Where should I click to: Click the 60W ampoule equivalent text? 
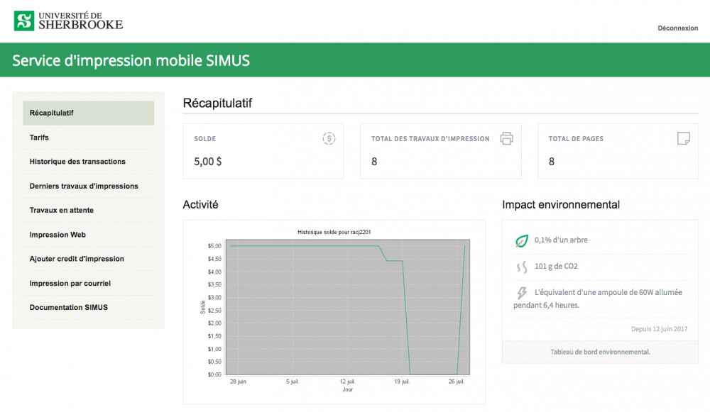pos(598,299)
